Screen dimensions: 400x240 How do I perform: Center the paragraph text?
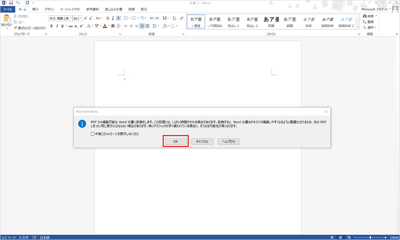pyautogui.click(x=131, y=26)
